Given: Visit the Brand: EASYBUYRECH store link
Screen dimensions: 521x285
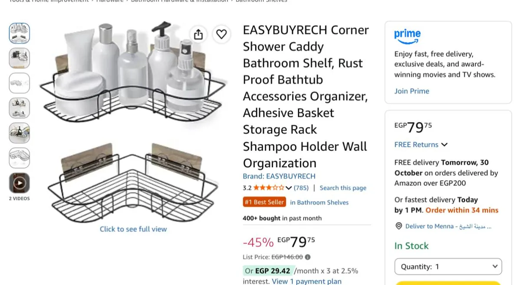Looking at the screenshot, I should click(x=279, y=176).
